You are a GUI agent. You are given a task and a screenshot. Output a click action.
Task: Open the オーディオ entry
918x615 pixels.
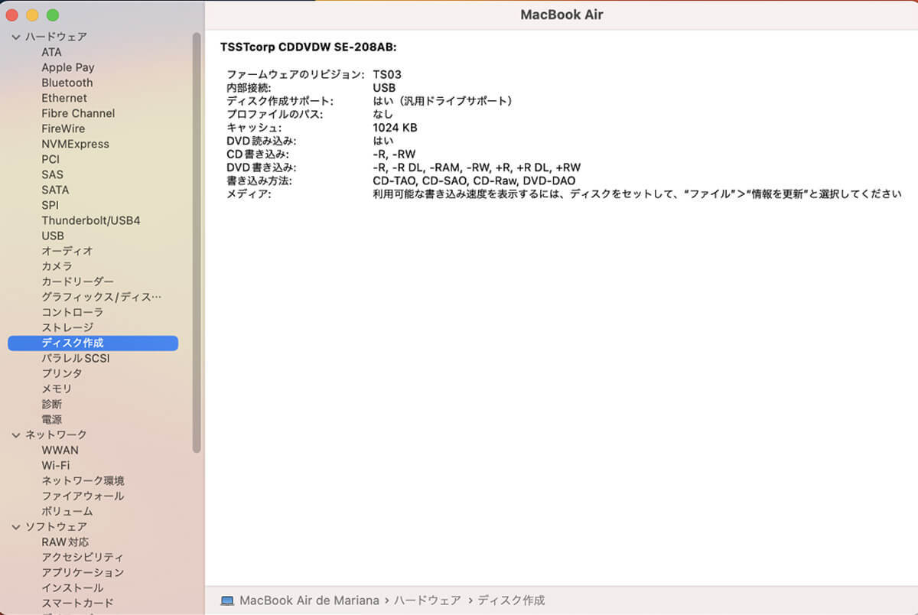pos(67,251)
